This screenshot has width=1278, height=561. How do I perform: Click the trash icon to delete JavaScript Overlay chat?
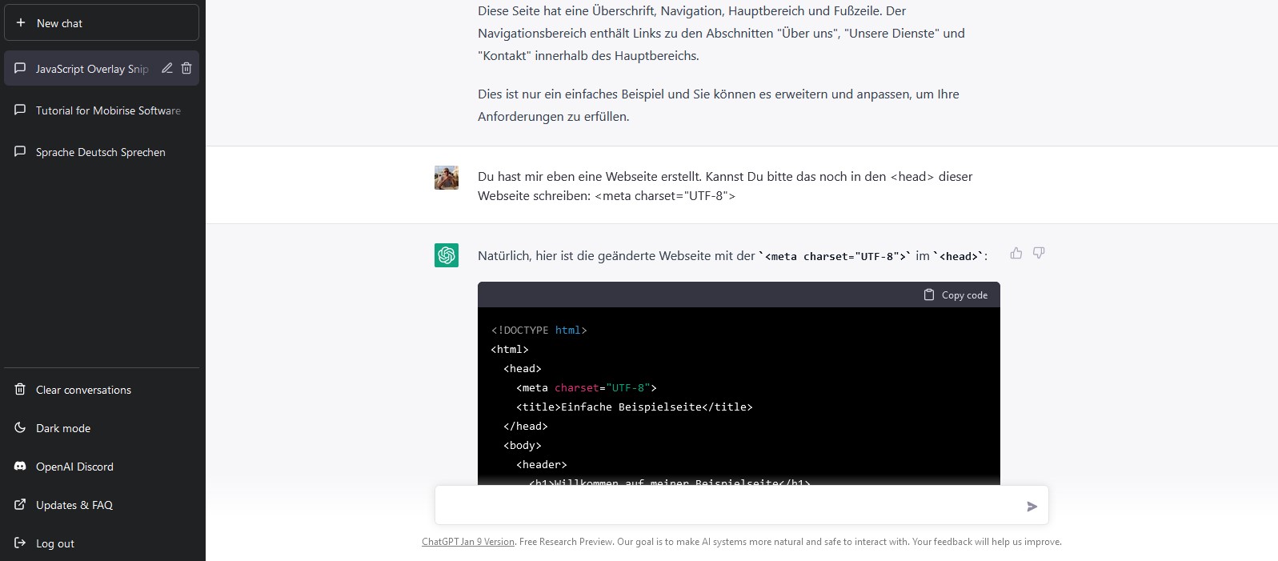(186, 68)
